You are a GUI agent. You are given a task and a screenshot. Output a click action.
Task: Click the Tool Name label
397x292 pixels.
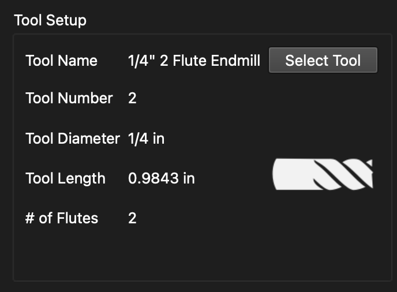pyautogui.click(x=62, y=61)
